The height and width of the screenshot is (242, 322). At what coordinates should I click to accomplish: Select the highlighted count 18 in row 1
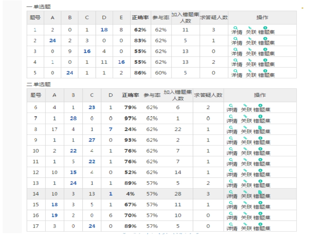(x=104, y=30)
